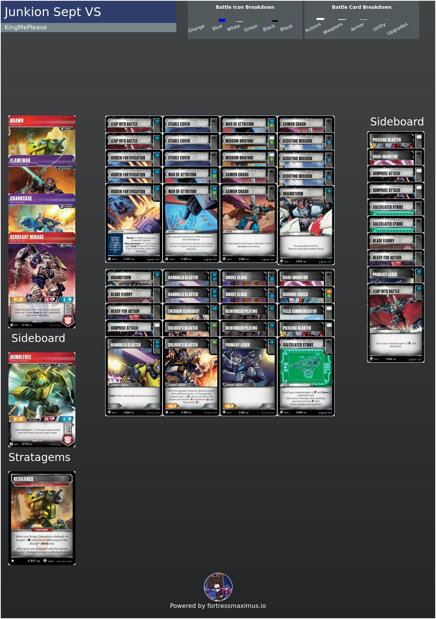The height and width of the screenshot is (619, 436).
Task: Select the Brawn character card
Action: click(42, 135)
